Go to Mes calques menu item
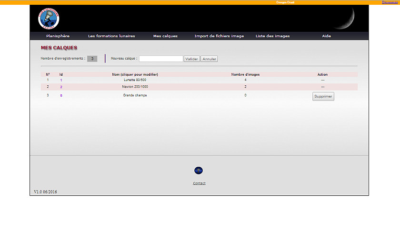 [x=165, y=36]
